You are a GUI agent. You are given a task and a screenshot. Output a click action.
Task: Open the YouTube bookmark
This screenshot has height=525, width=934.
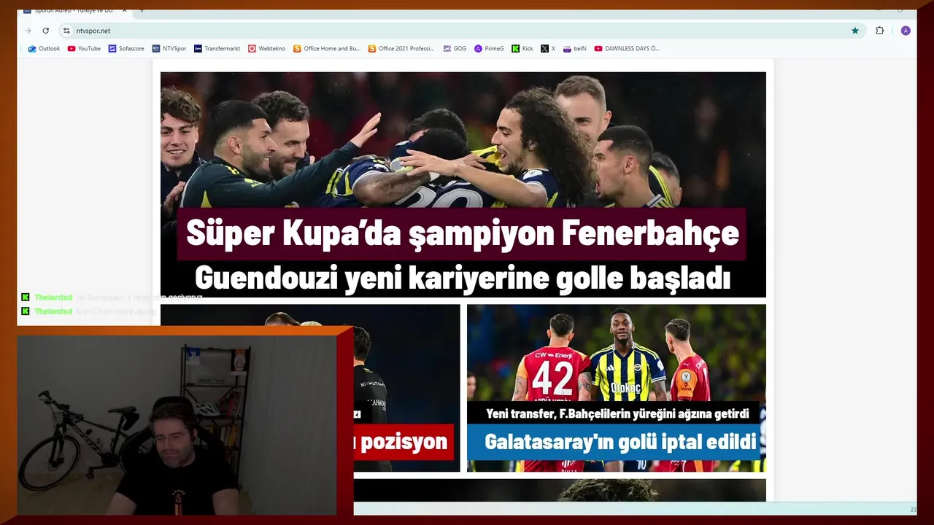(84, 49)
